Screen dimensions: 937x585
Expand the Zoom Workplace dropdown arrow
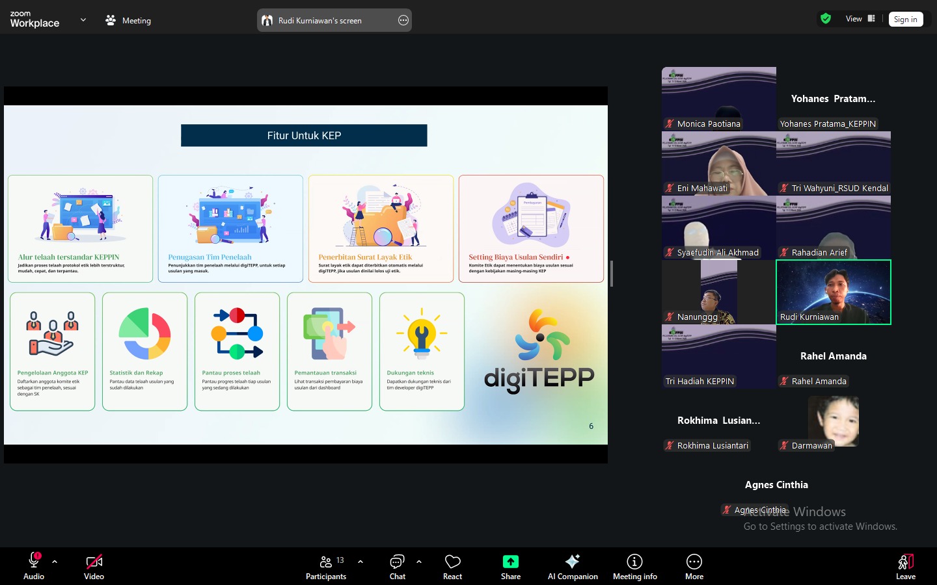click(x=83, y=20)
